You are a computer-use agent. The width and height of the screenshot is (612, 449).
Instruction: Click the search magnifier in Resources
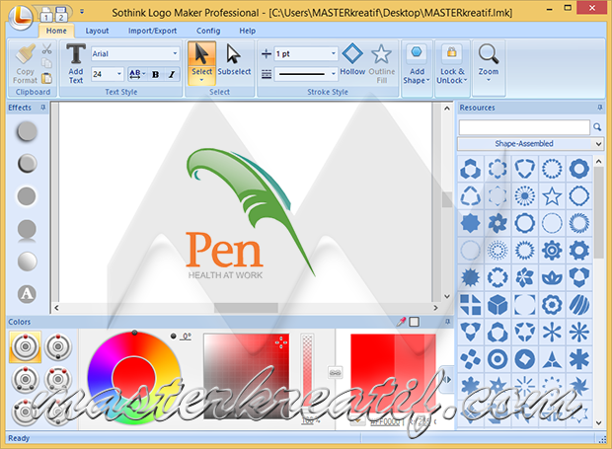[x=597, y=127]
